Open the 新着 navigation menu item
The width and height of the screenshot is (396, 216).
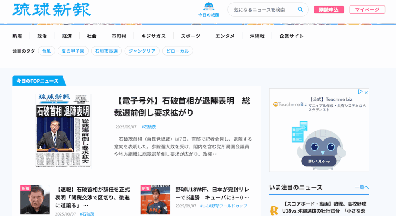tap(17, 36)
